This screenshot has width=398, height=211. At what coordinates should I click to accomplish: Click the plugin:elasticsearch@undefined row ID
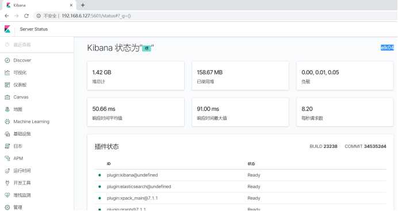(139, 187)
